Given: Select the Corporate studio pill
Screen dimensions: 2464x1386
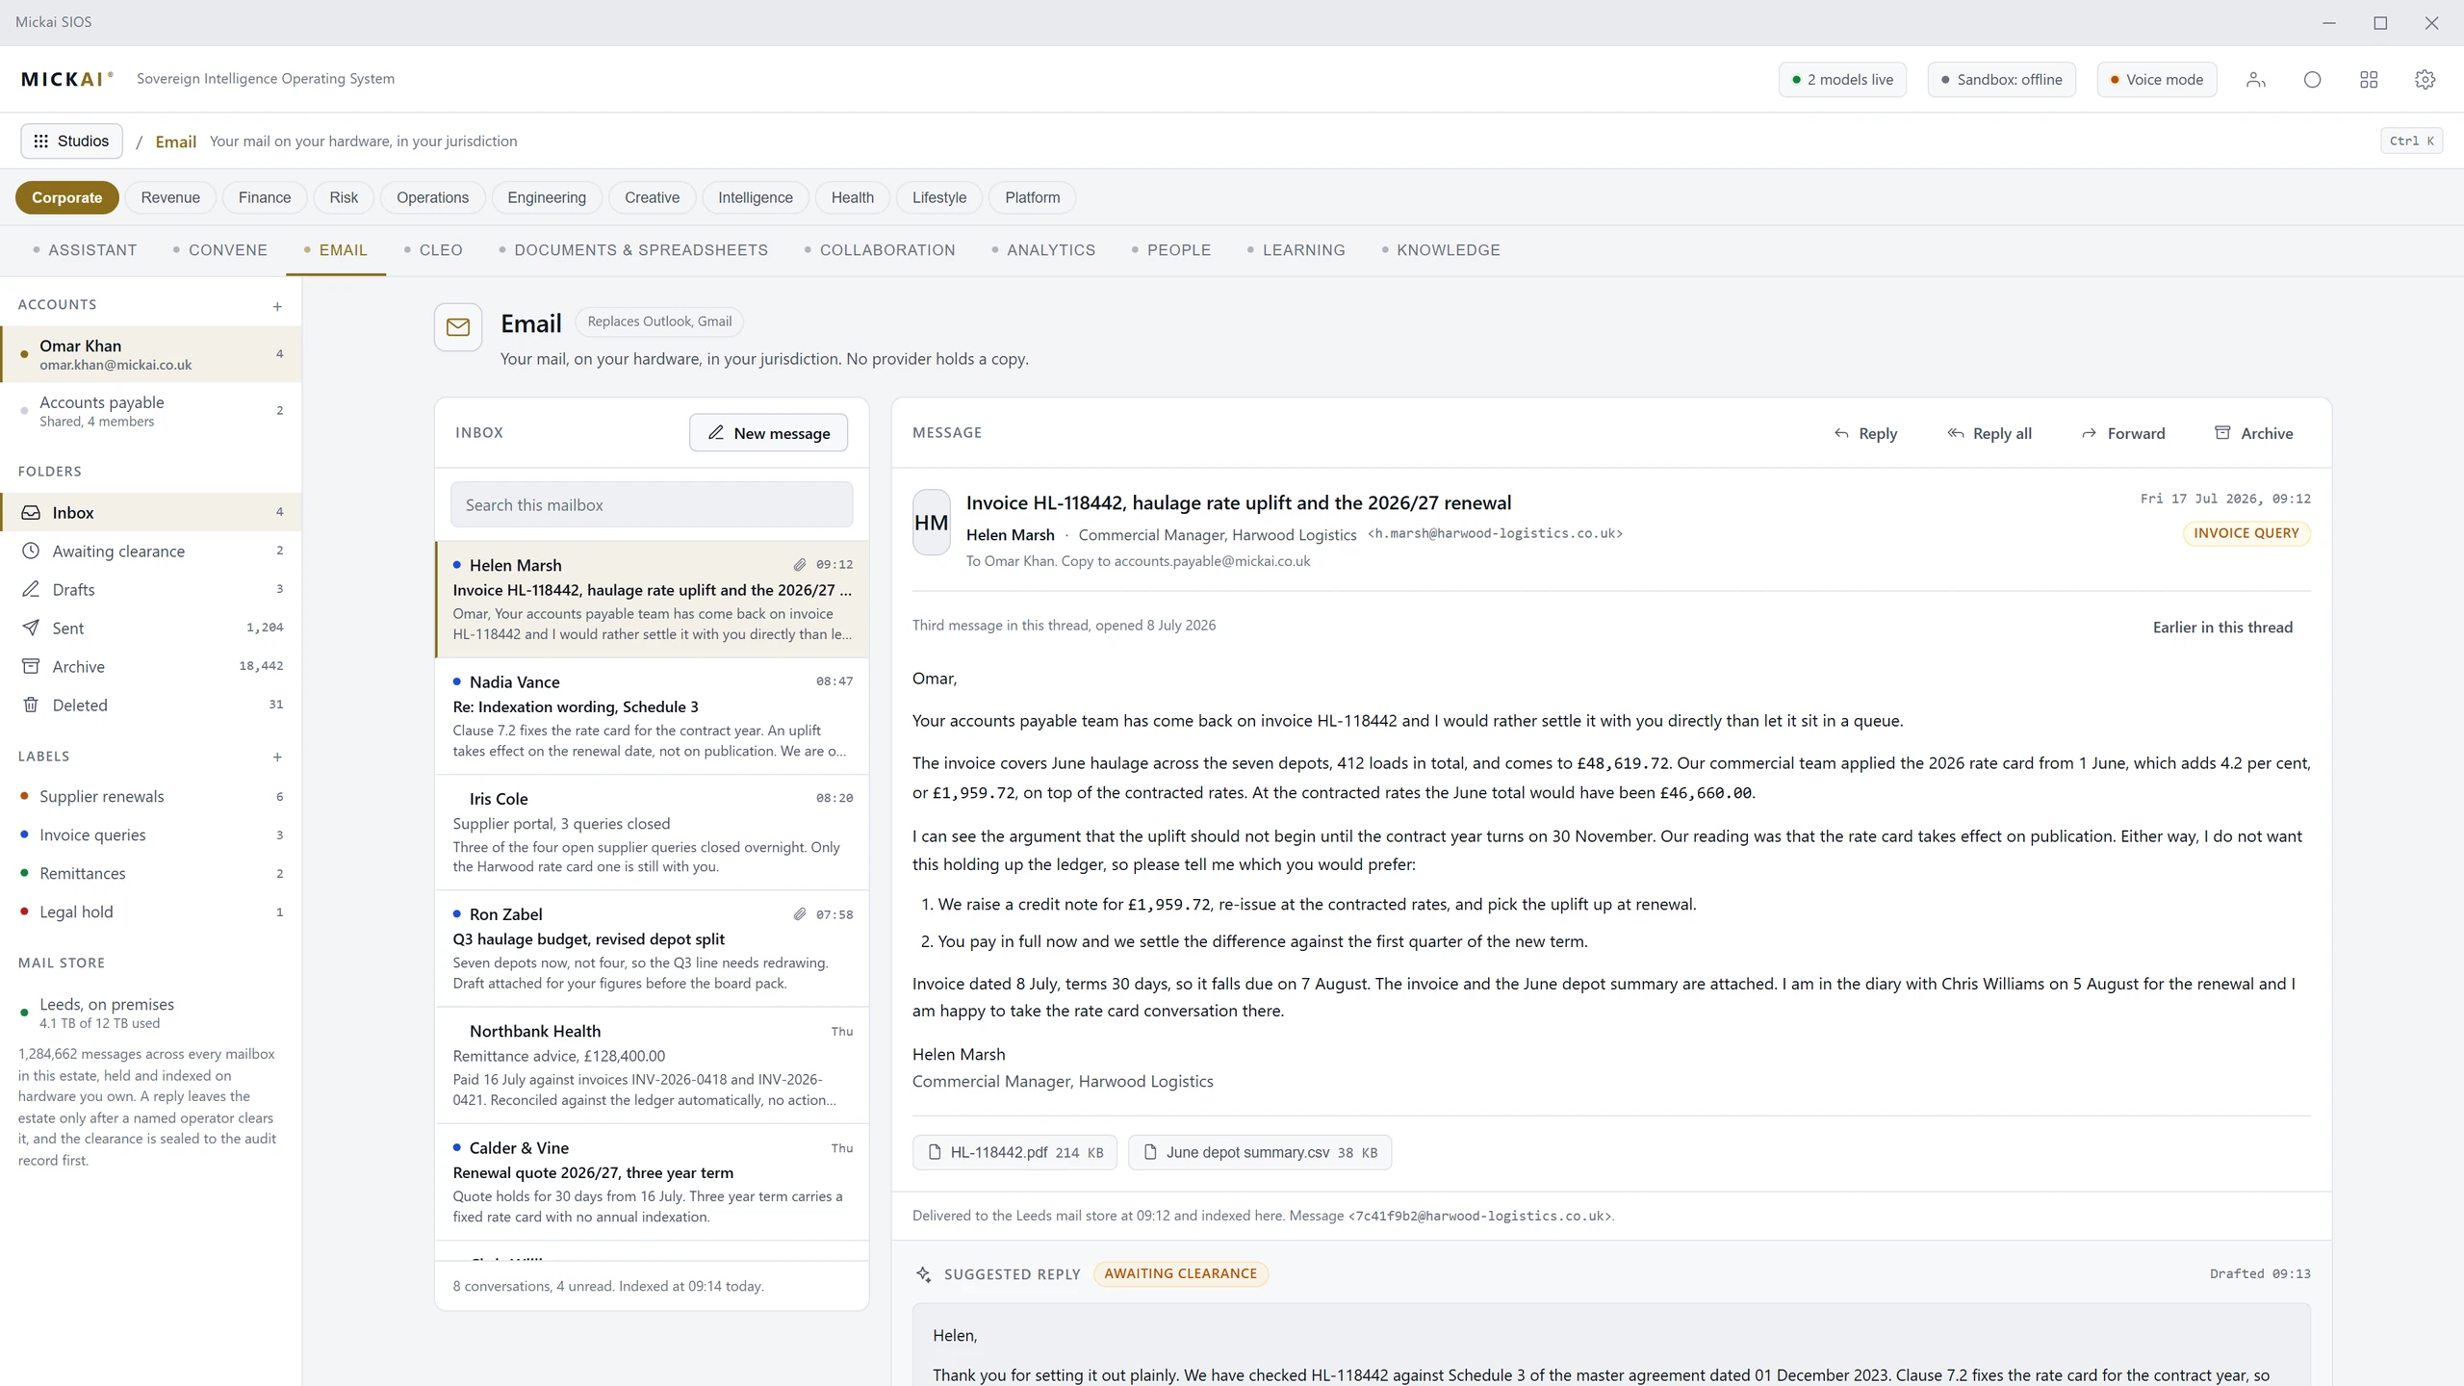Looking at the screenshot, I should tap(66, 197).
